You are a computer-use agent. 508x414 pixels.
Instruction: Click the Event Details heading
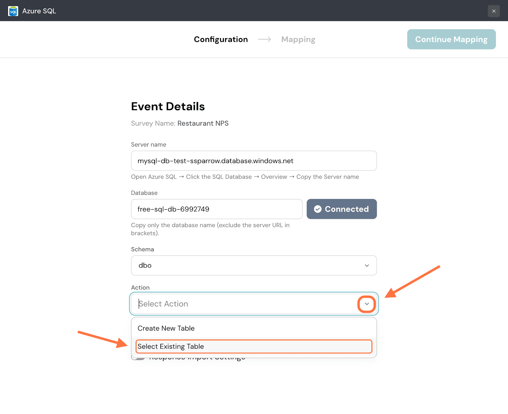[x=168, y=107]
